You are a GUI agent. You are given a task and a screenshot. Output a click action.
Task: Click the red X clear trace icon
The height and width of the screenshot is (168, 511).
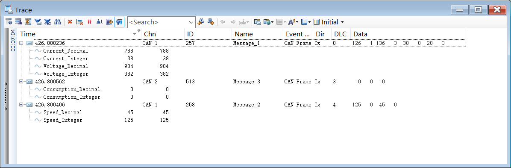pos(70,22)
